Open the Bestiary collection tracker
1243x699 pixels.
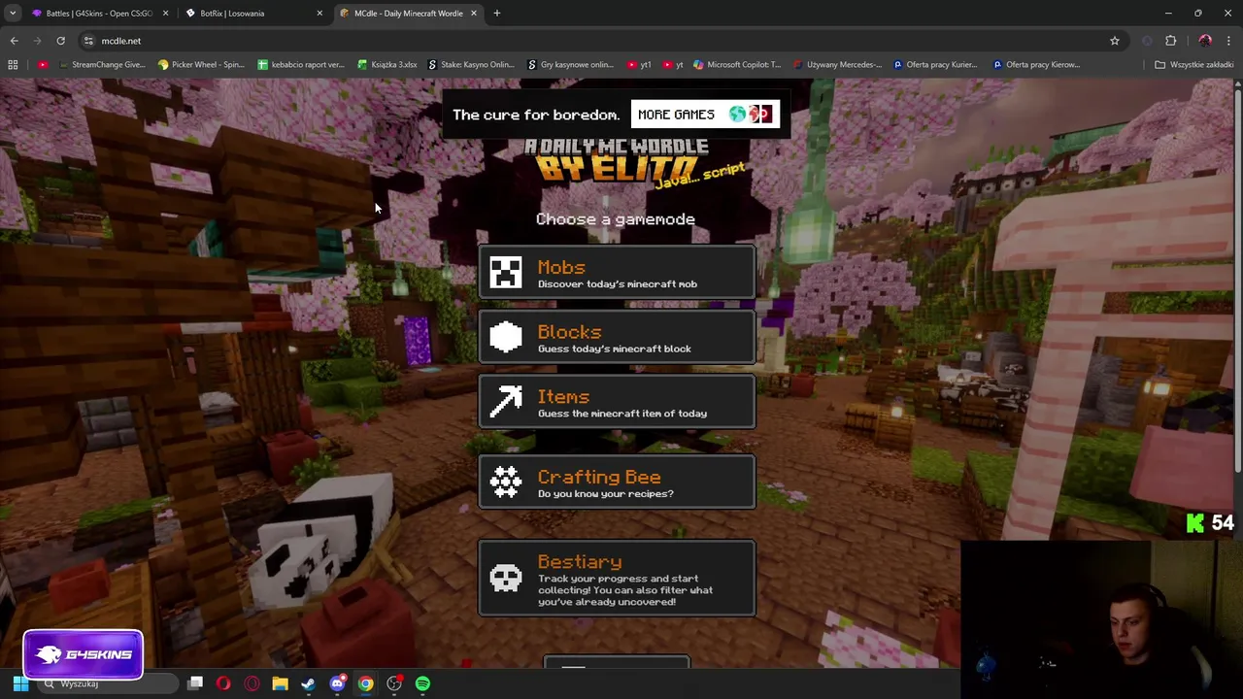(x=617, y=579)
